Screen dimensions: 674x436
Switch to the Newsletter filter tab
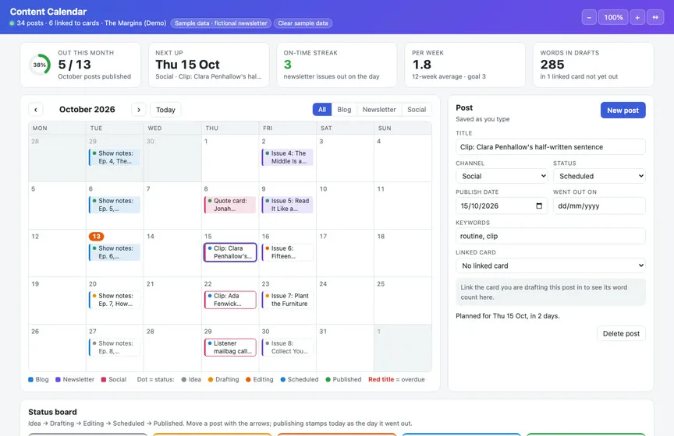point(378,110)
